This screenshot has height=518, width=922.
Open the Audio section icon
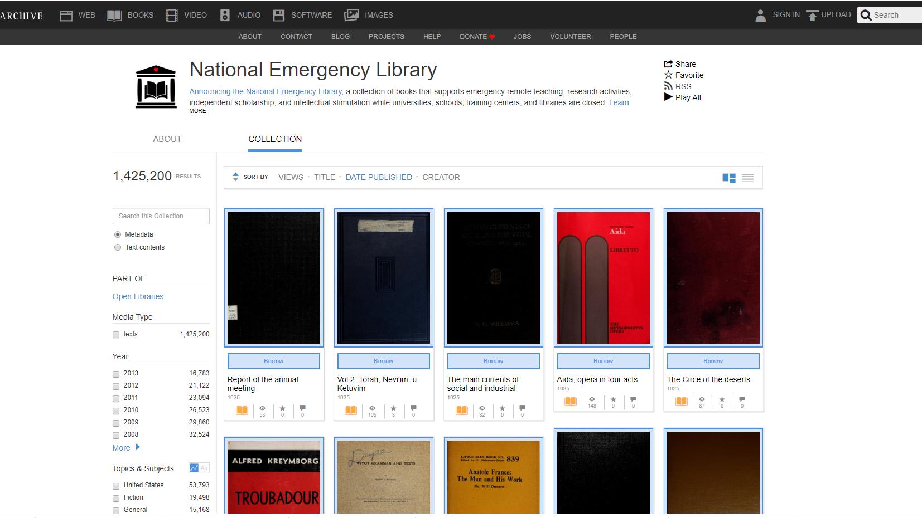pos(225,16)
